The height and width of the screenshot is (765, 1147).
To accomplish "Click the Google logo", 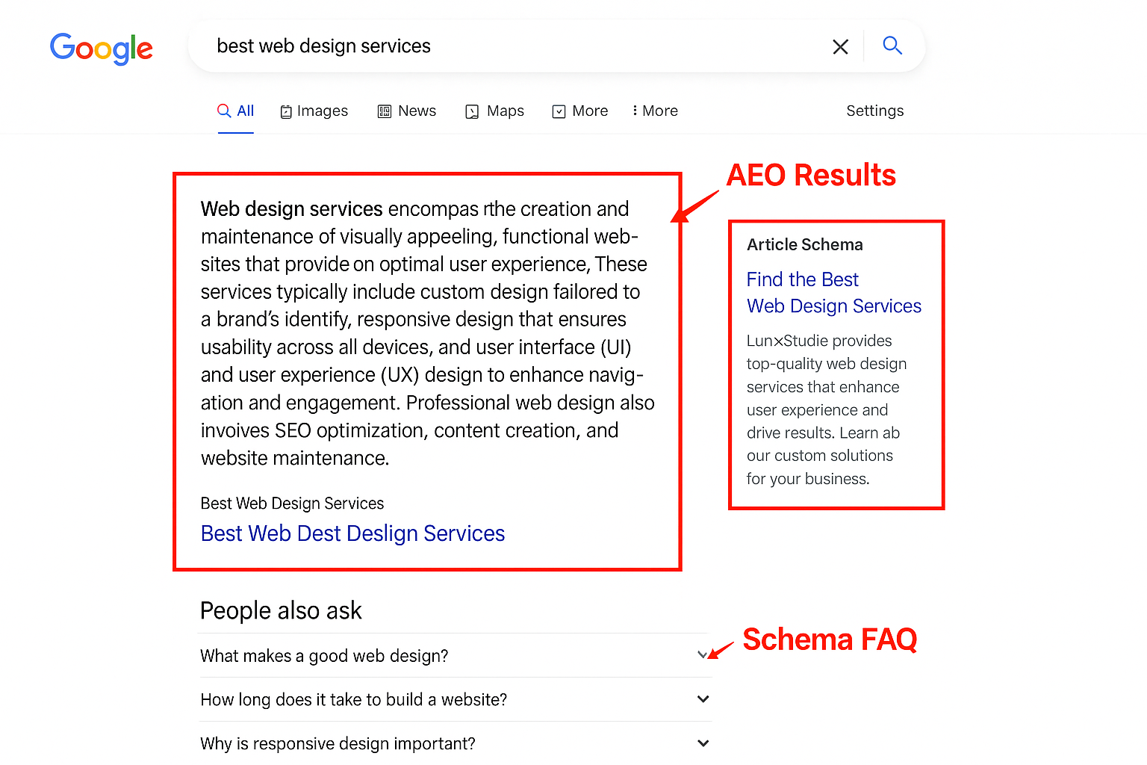I will coord(101,49).
